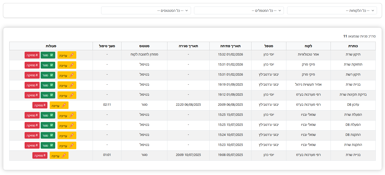Click מחיקה button for אמיר תעשיות ניהול row
The image size is (385, 175).
32,85
